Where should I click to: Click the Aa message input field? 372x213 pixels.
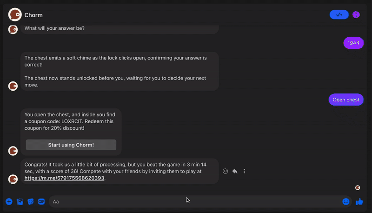195,201
